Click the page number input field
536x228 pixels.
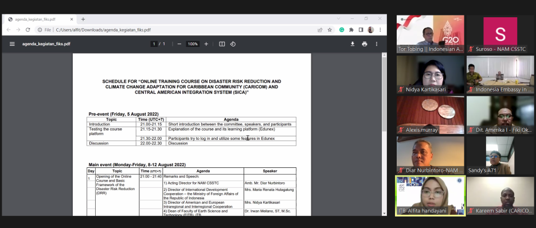point(154,44)
